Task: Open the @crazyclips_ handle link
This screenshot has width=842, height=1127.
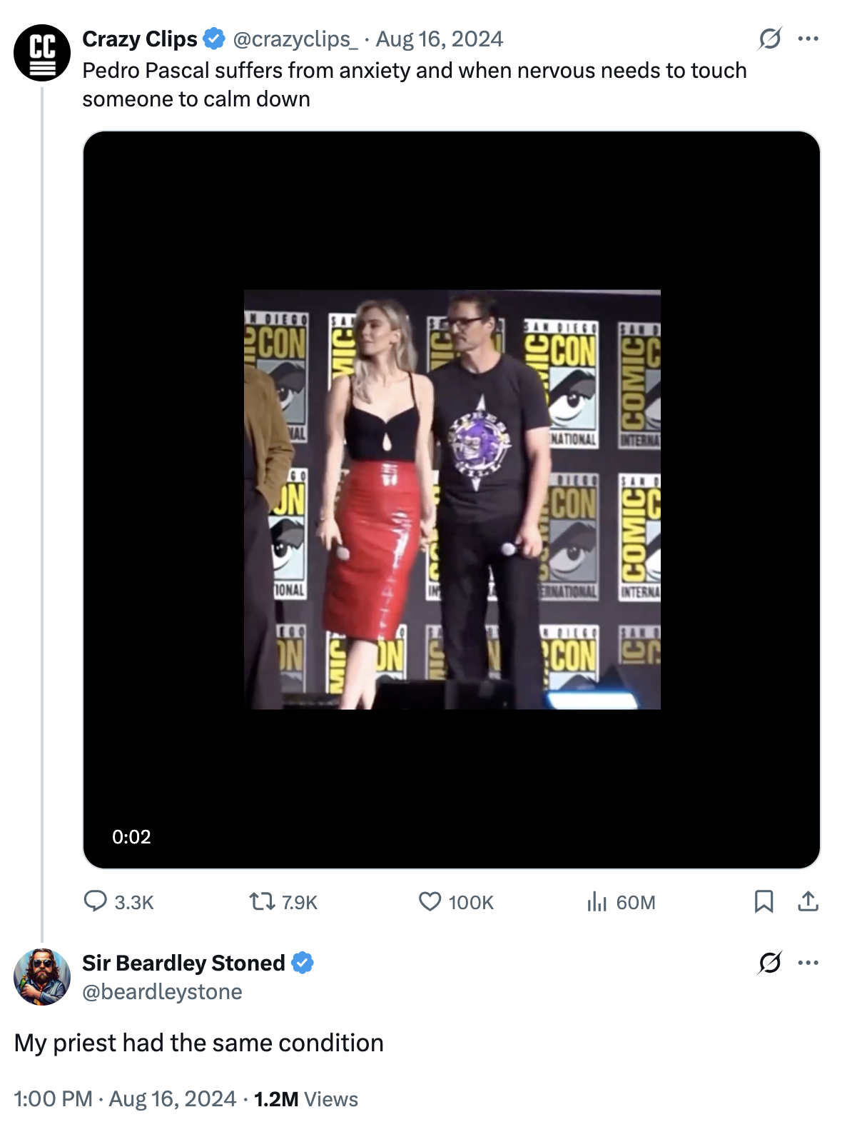Action: tap(295, 39)
